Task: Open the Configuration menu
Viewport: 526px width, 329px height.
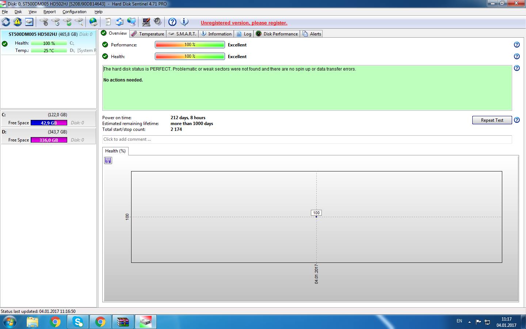Action: pos(75,12)
